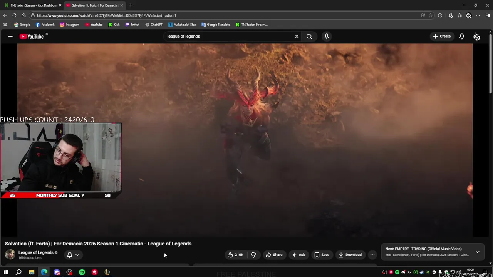493x277 pixels.
Task: Open Spotify from taskbar
Action: [82, 272]
